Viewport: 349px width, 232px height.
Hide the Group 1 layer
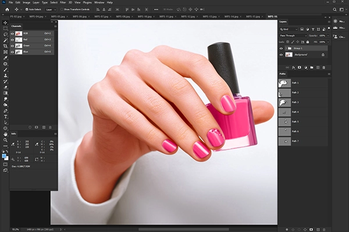coord(281,48)
